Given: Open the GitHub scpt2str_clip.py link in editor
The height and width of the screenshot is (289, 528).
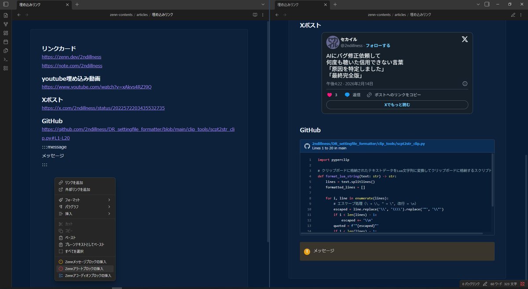Looking at the screenshot, I should pos(139,134).
